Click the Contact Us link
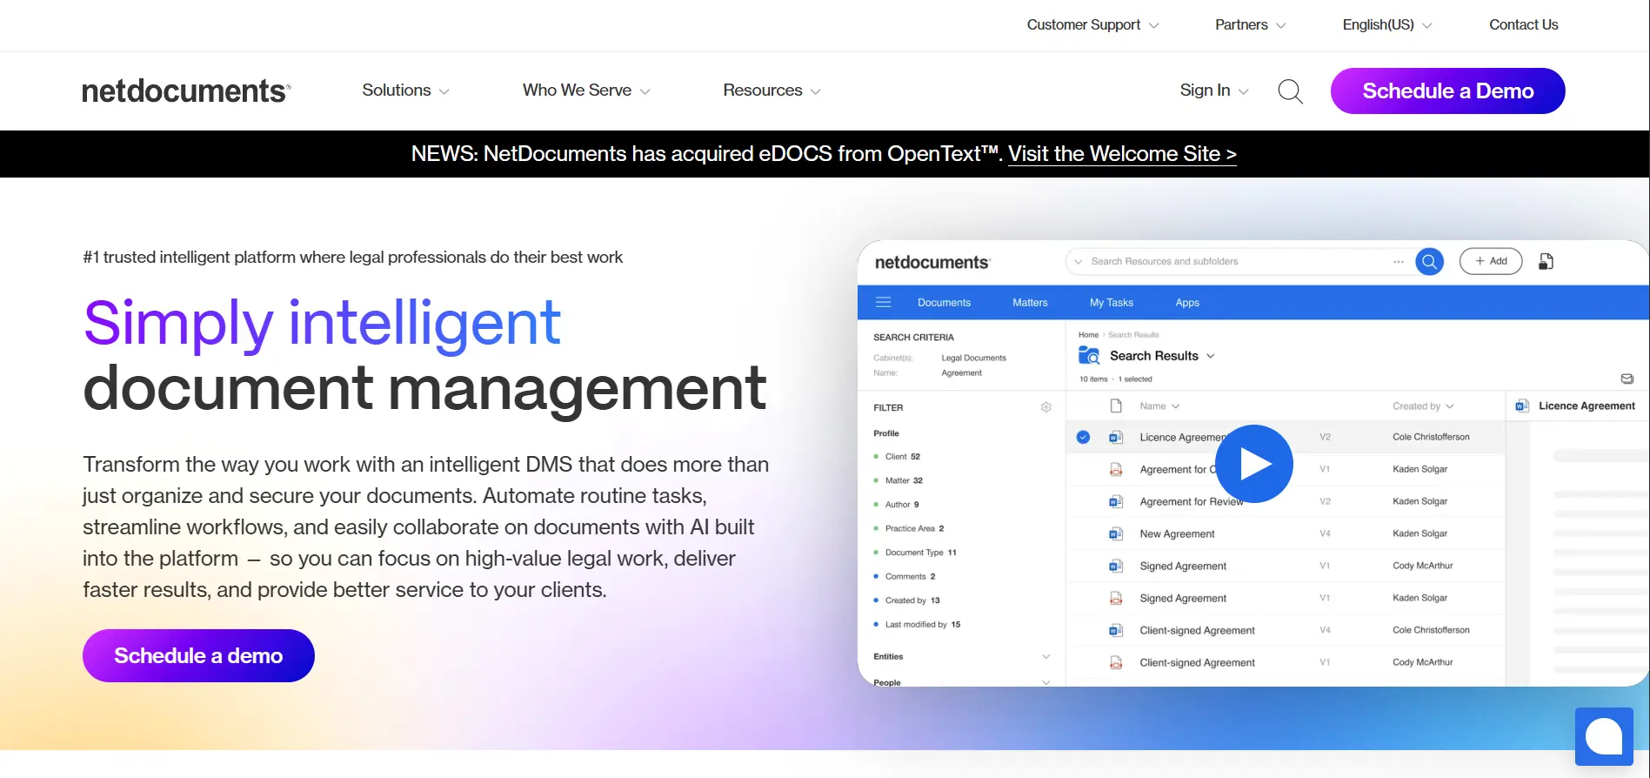 [x=1524, y=24]
